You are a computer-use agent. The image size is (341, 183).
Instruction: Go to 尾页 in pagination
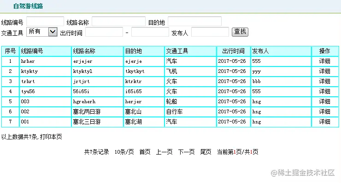point(206,152)
